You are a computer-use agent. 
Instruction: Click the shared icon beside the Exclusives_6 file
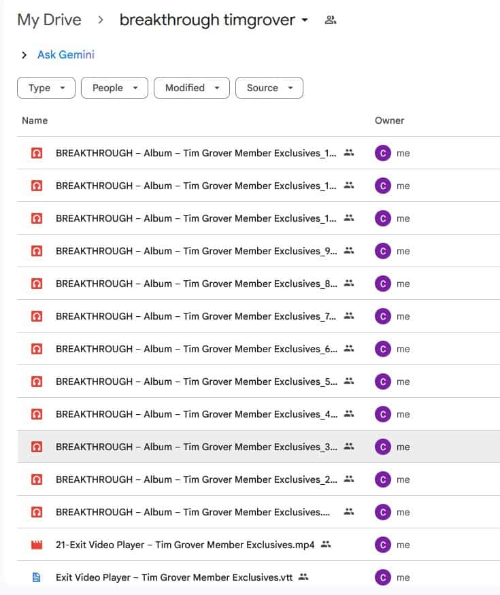350,349
